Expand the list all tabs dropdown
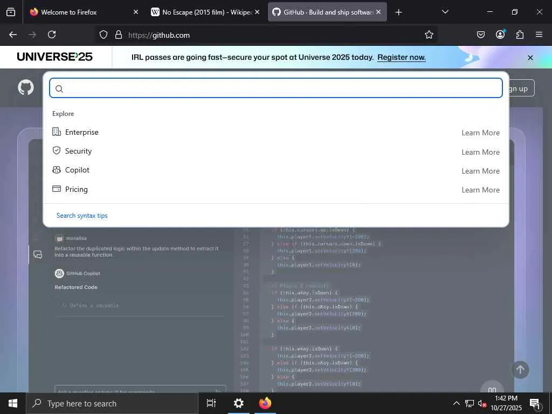The image size is (552, 414). (x=445, y=12)
